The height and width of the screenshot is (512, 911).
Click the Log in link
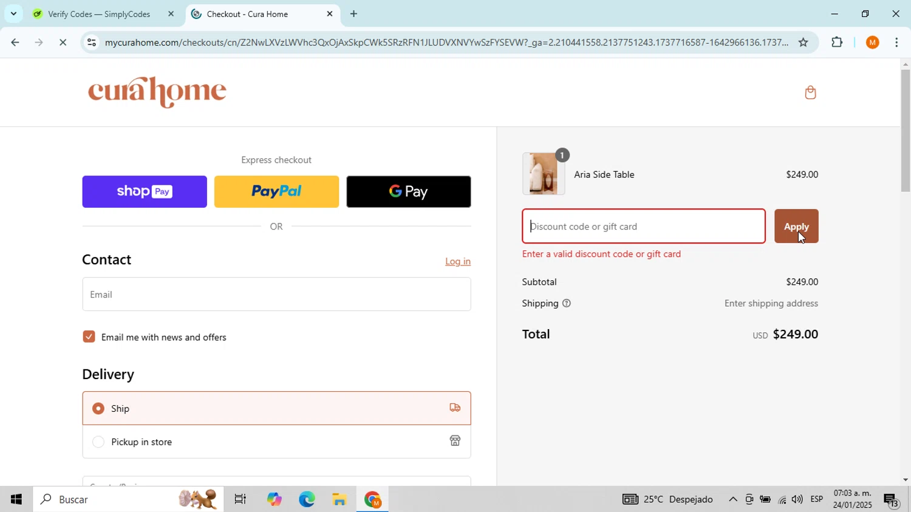[458, 261]
